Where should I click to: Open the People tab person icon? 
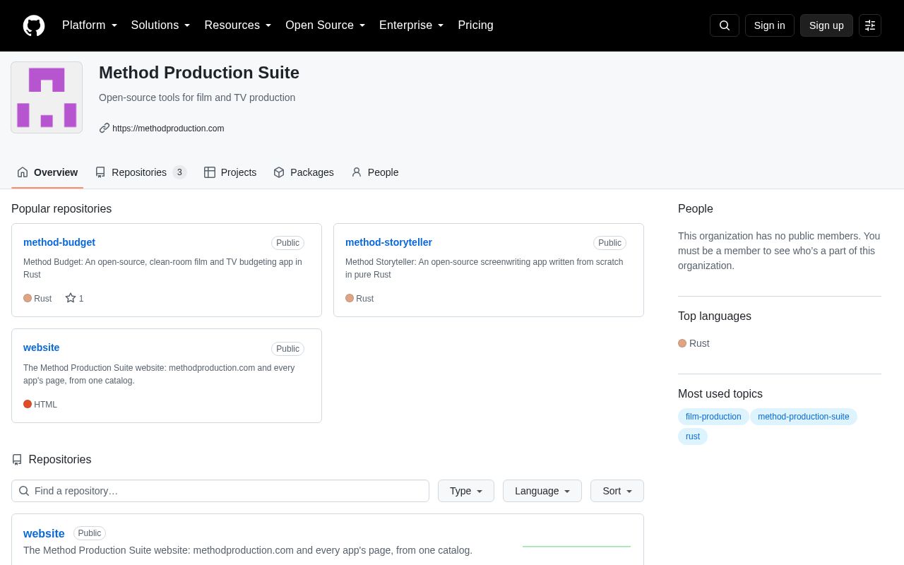[x=357, y=172]
